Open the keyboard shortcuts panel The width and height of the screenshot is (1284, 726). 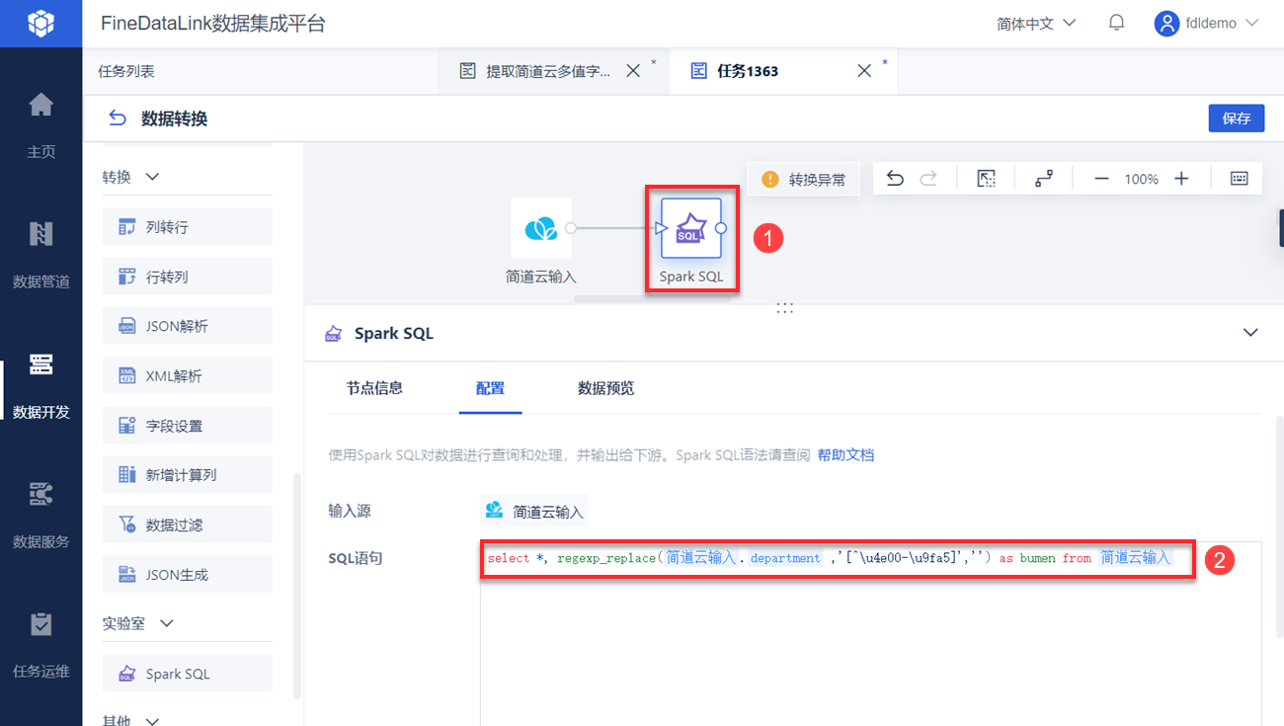1240,179
